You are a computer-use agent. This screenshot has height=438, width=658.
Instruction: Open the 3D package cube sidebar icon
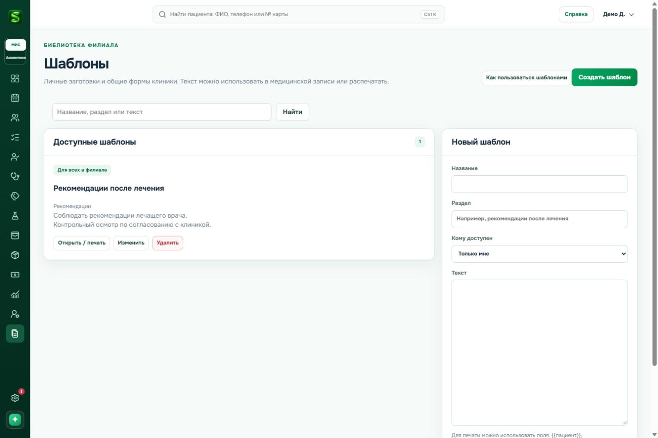pos(15,255)
